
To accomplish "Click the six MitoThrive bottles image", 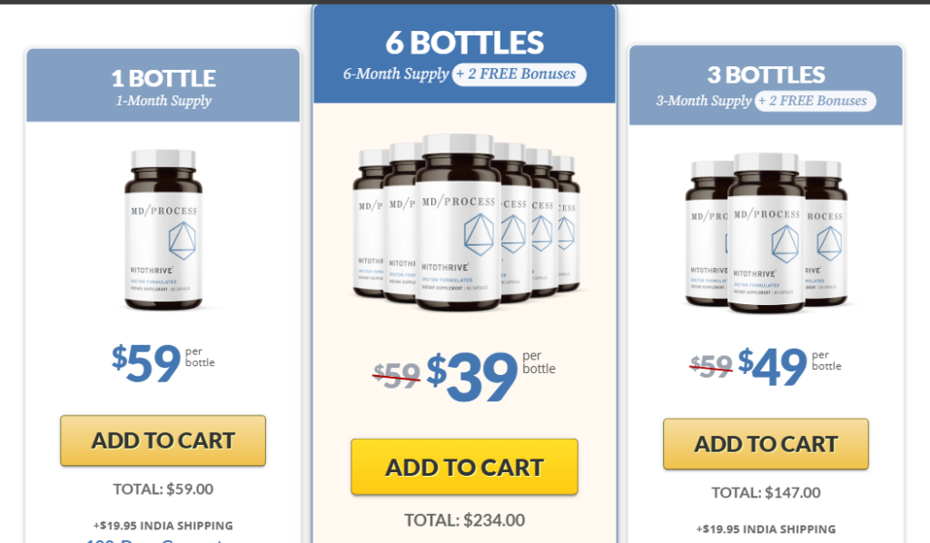I will click(466, 222).
